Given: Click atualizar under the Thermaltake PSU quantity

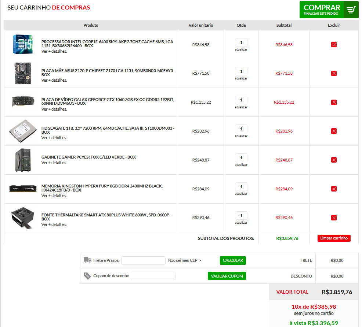Looking at the screenshot, I should click(x=241, y=222).
